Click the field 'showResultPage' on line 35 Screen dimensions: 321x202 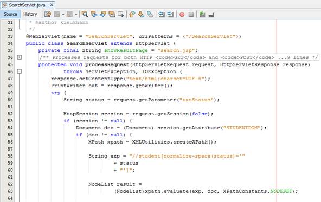pos(126,50)
